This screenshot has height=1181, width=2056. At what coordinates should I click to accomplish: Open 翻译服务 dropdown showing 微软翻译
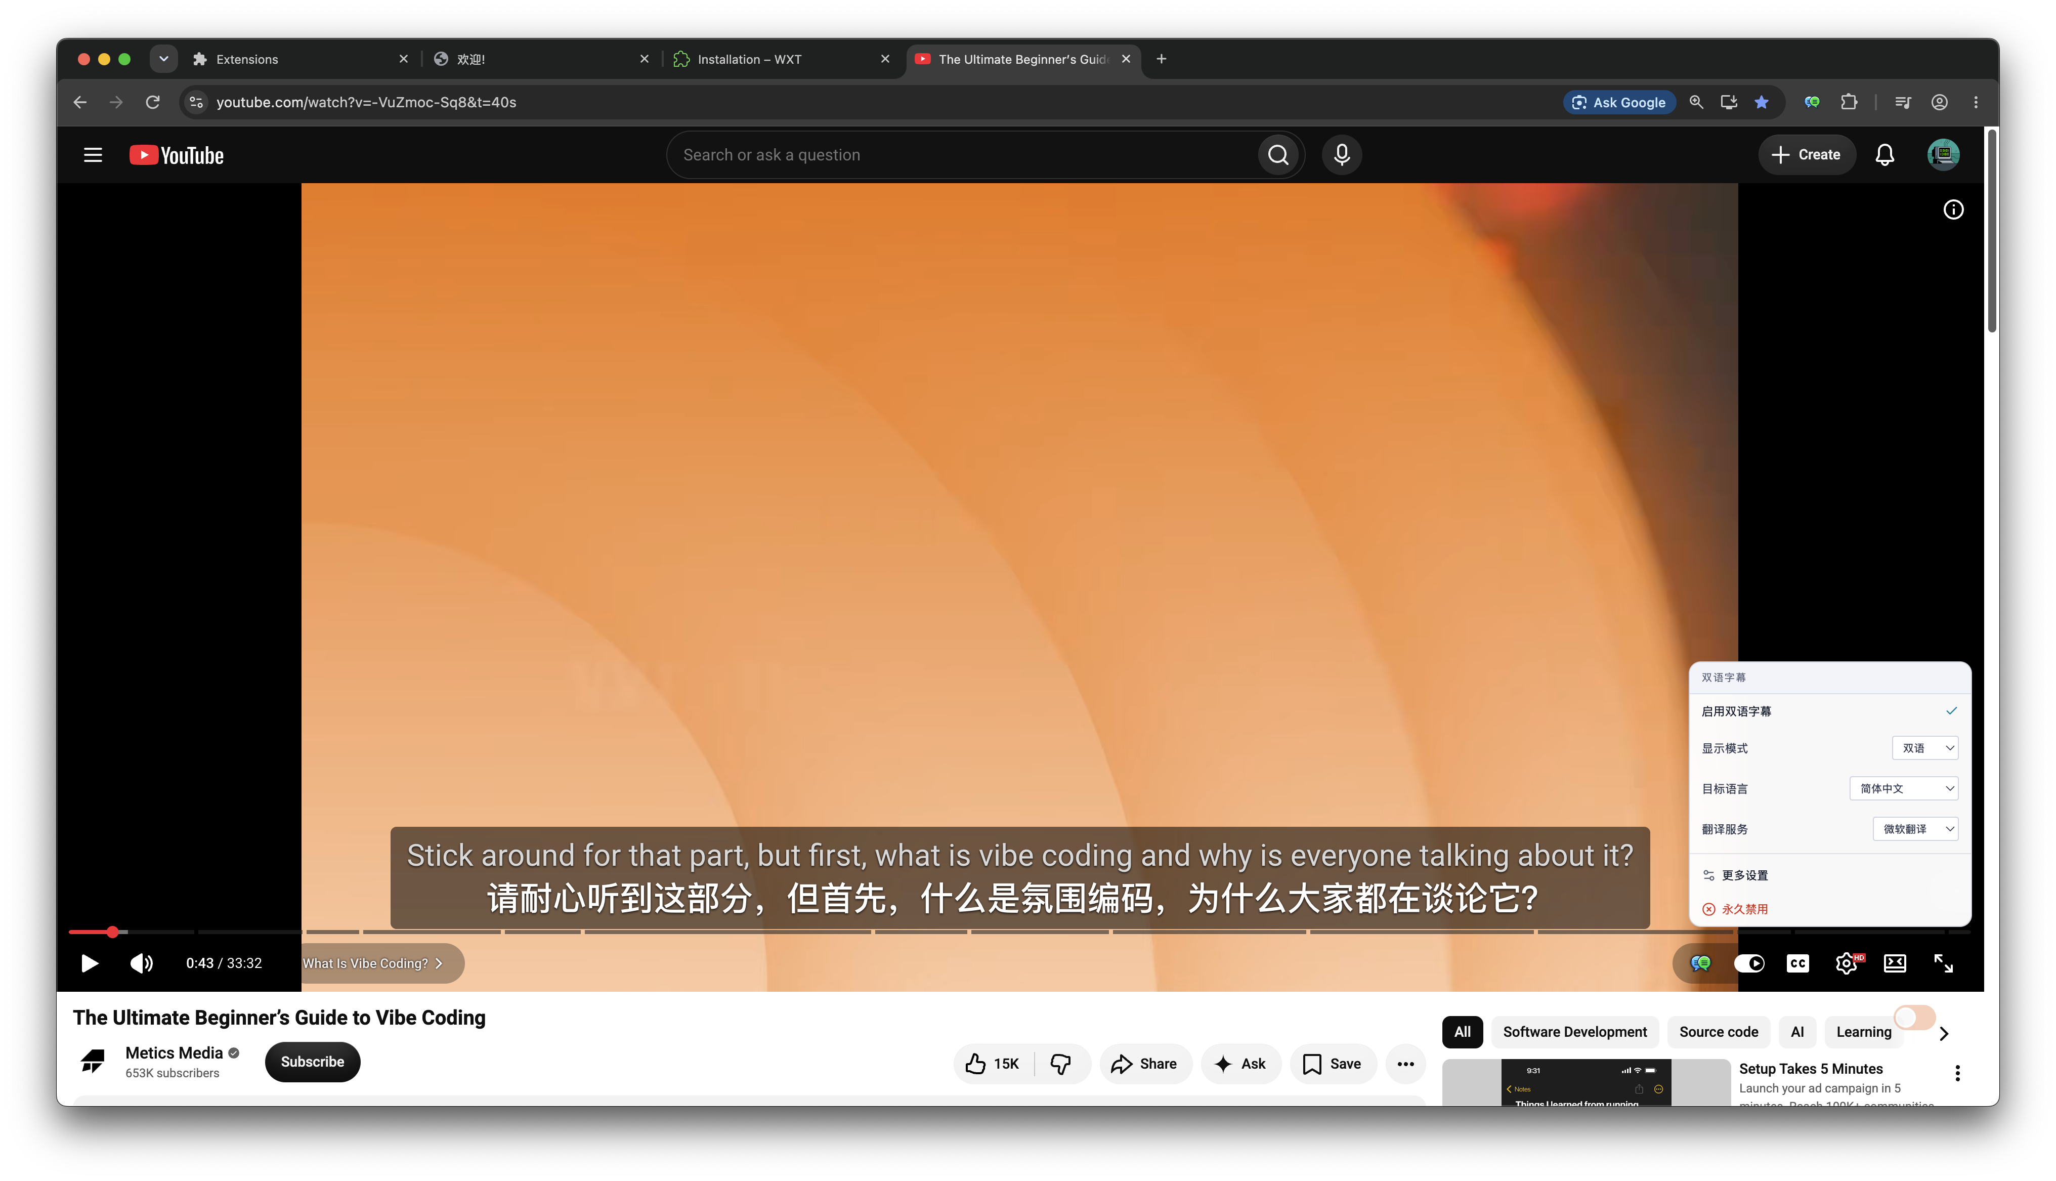click(x=1915, y=829)
